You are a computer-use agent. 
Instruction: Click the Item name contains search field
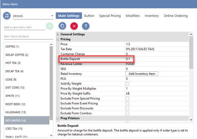coord(28,36)
